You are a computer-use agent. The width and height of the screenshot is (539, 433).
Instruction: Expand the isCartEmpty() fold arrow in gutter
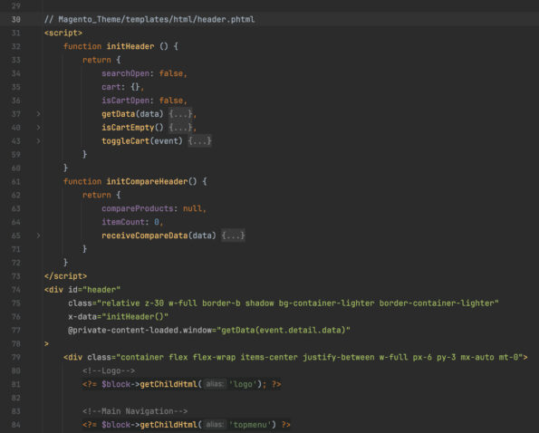(38, 128)
